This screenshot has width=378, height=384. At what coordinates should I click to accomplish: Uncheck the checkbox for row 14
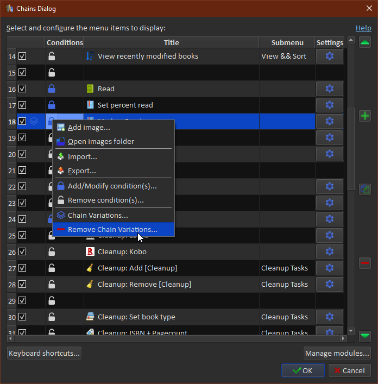click(22, 56)
